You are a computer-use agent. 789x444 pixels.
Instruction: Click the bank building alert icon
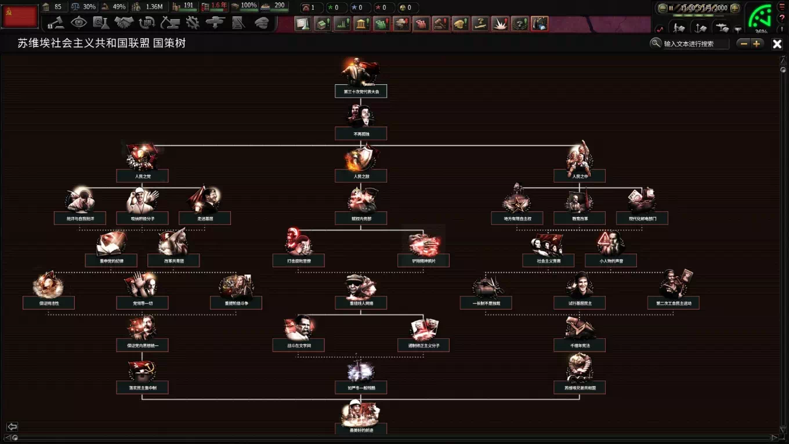coord(362,23)
